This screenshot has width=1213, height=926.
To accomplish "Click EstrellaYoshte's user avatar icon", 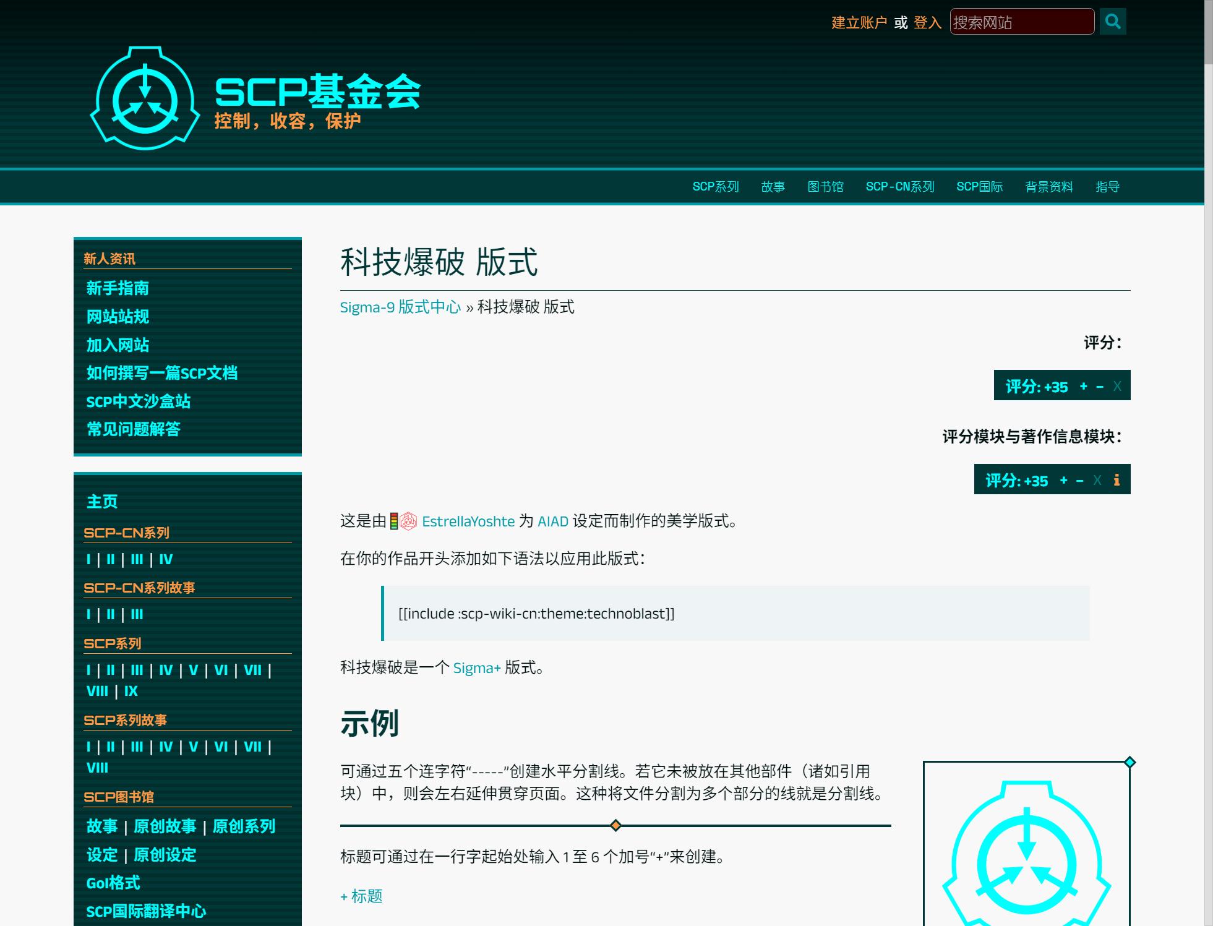I will pos(408,521).
